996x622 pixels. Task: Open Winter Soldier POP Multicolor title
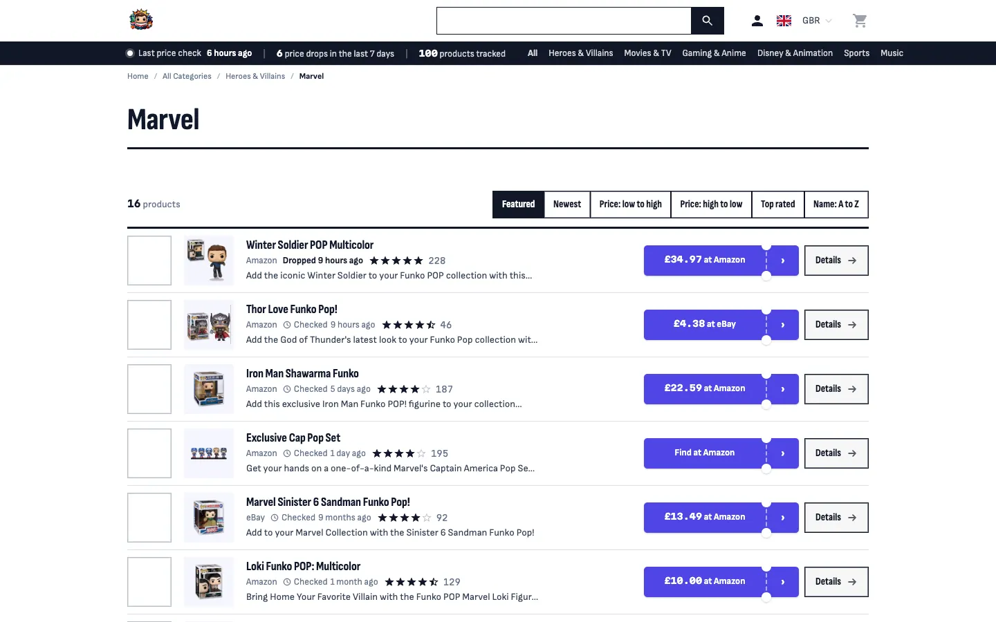coord(310,245)
